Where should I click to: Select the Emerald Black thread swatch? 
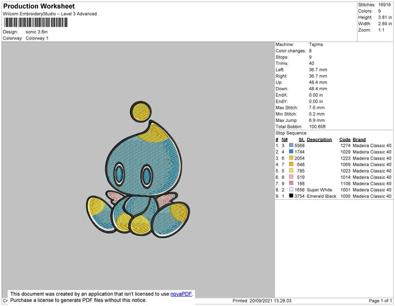coord(291,196)
